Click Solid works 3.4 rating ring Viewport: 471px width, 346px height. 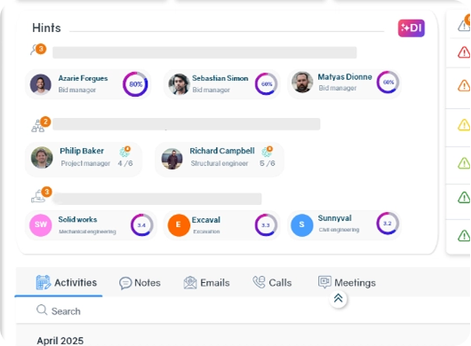click(x=141, y=225)
